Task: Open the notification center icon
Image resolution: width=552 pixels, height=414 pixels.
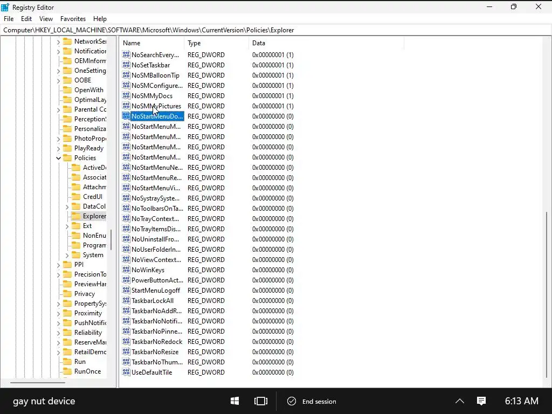Action: (x=481, y=401)
